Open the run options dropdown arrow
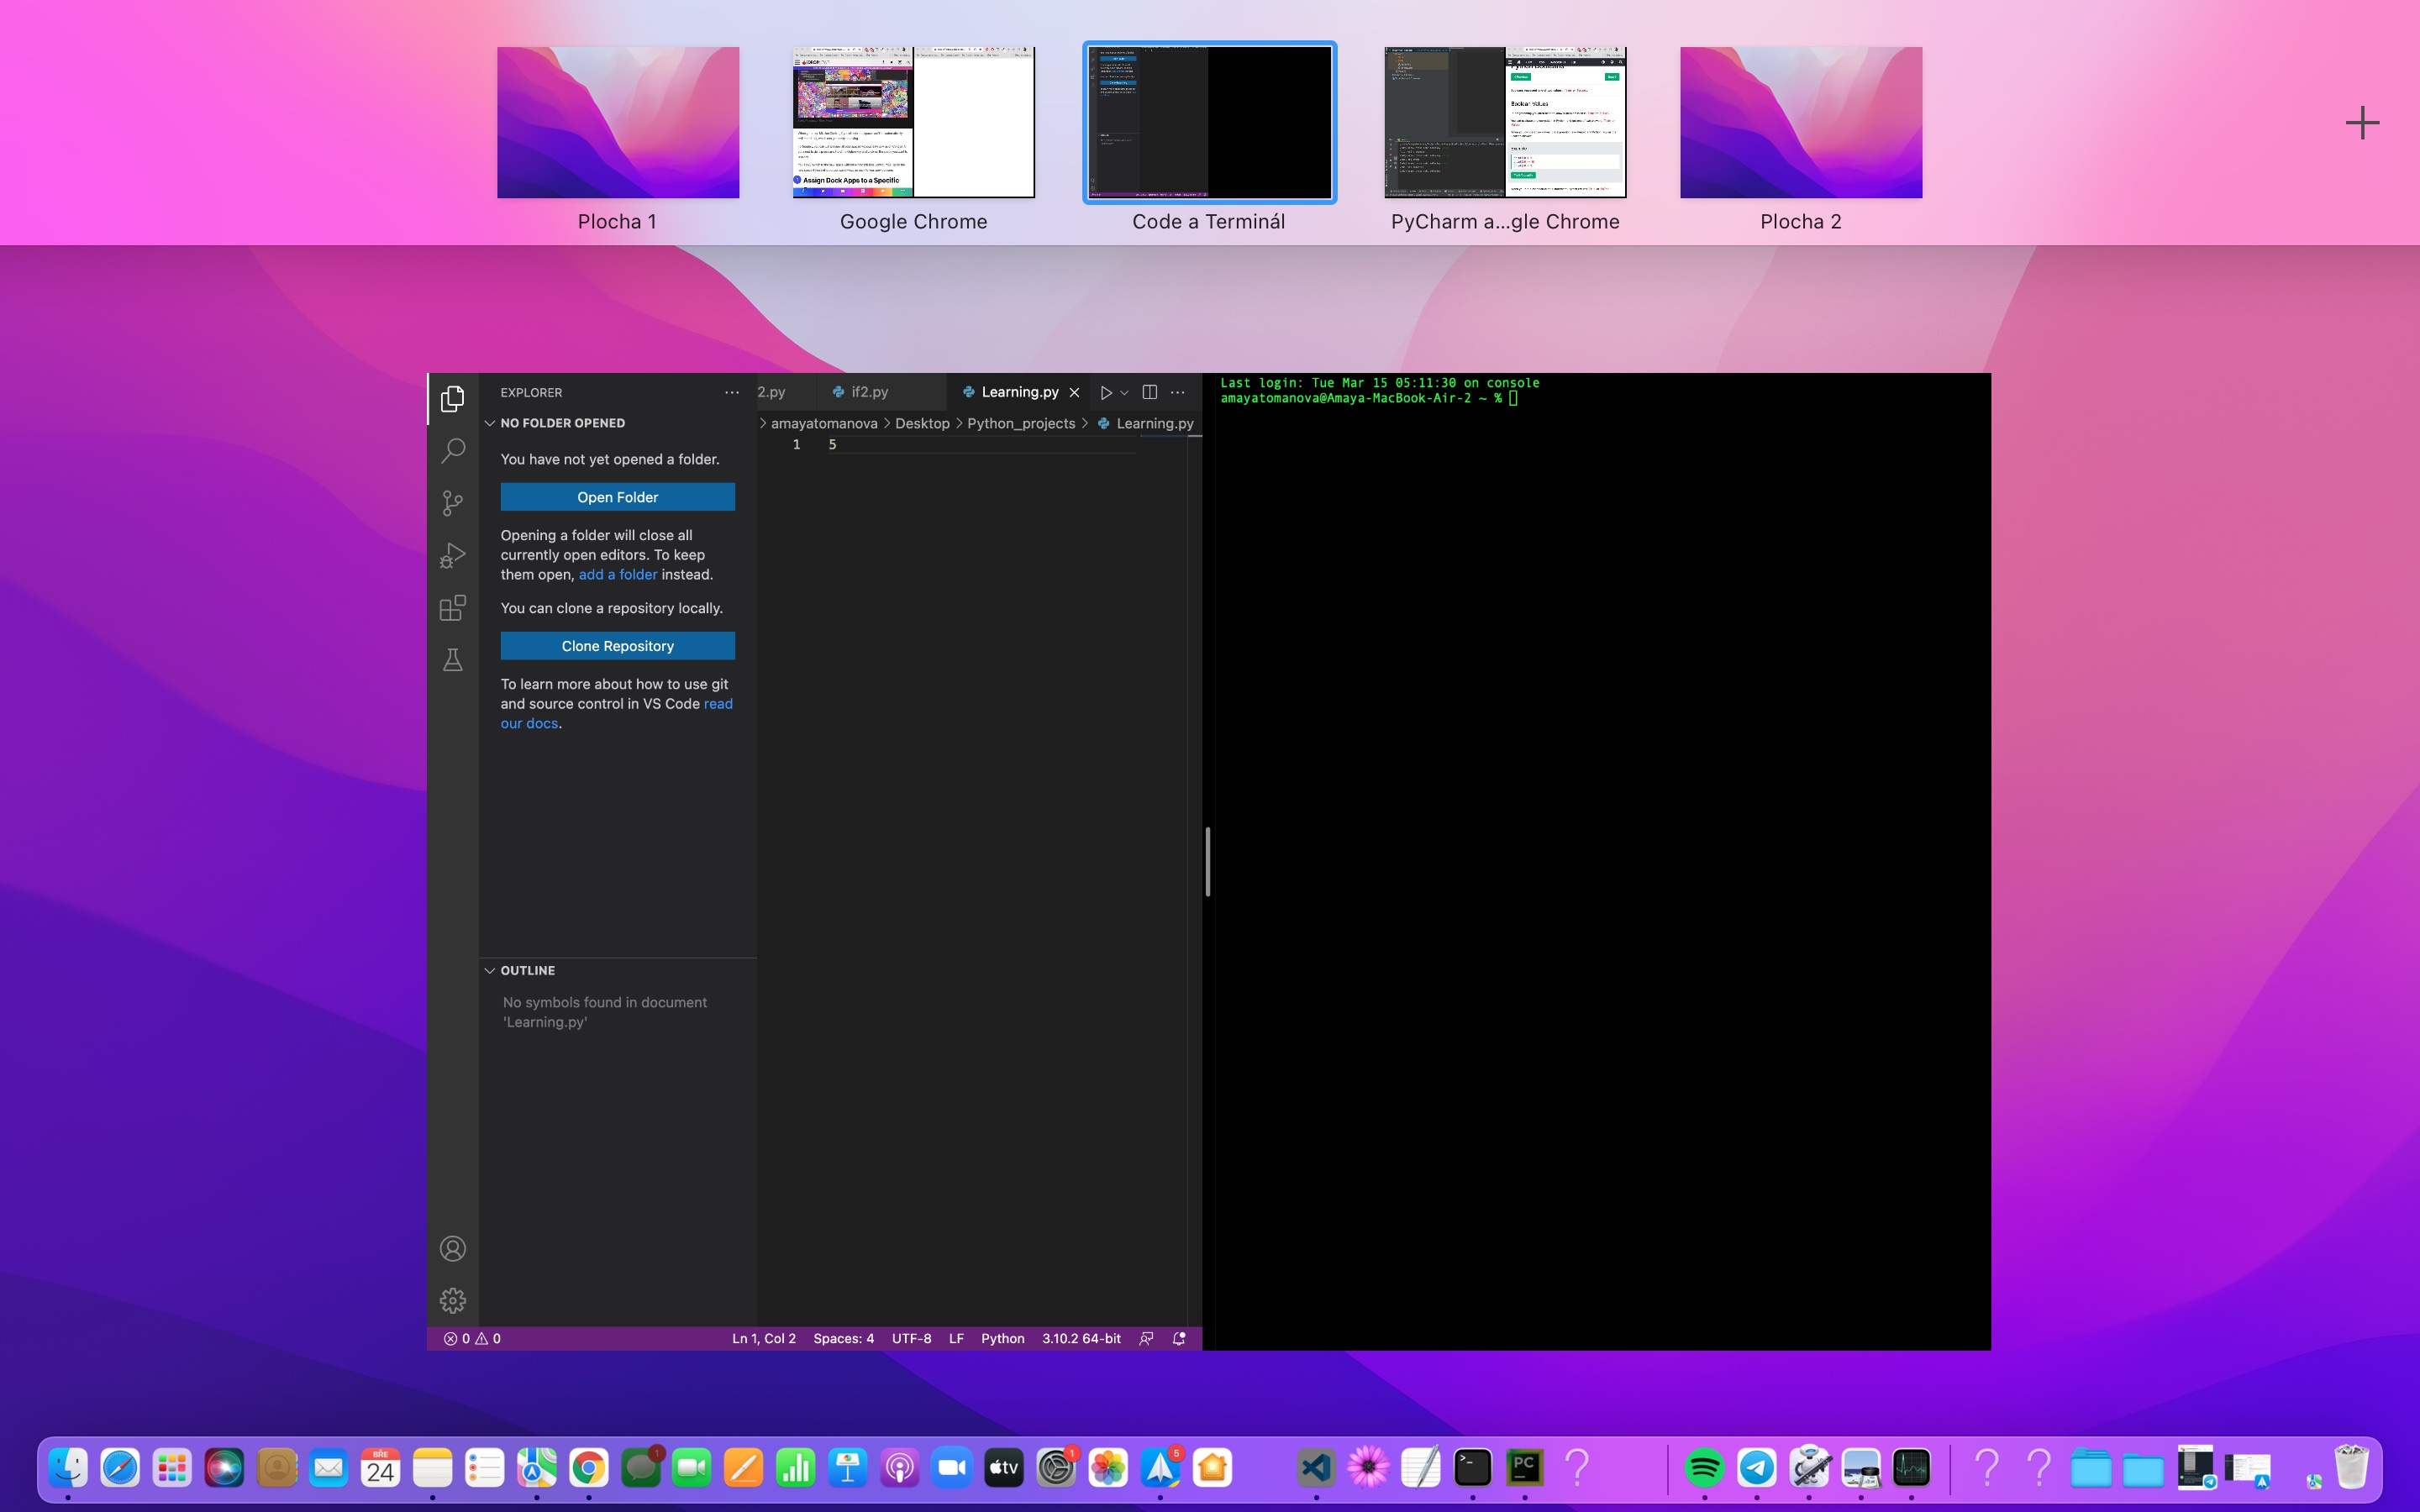 (1125, 392)
